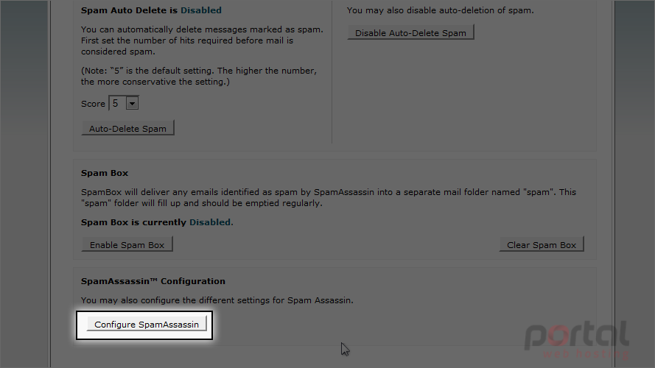Click the disable auto-deletion of spam sentence

tap(441, 10)
